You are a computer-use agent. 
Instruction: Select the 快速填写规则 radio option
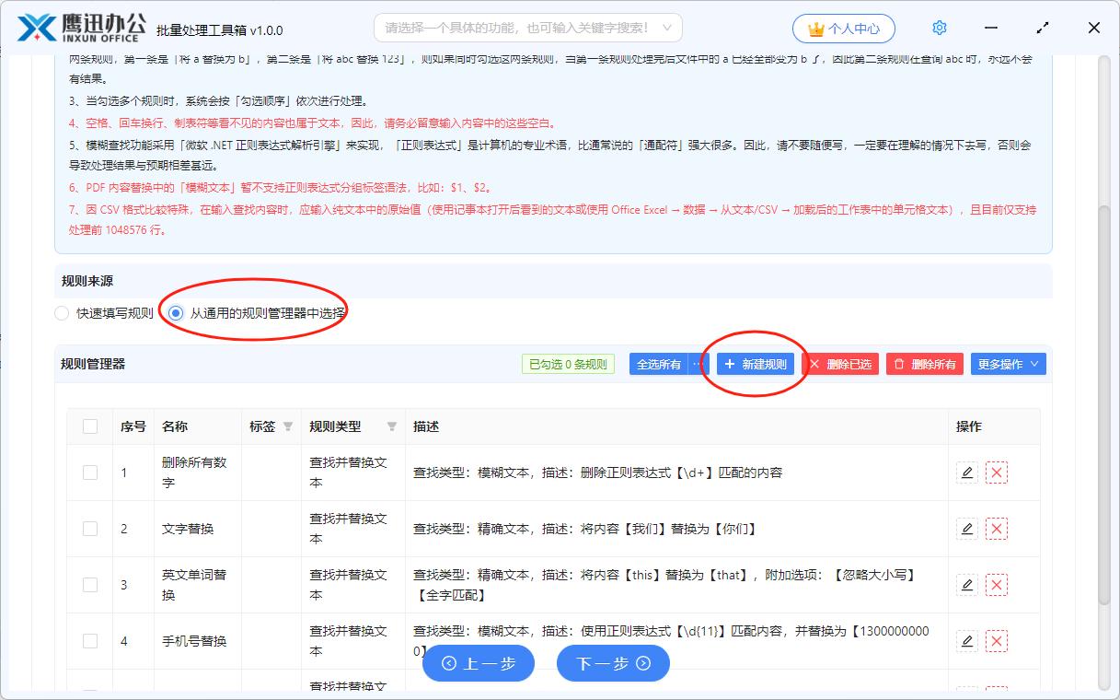62,313
